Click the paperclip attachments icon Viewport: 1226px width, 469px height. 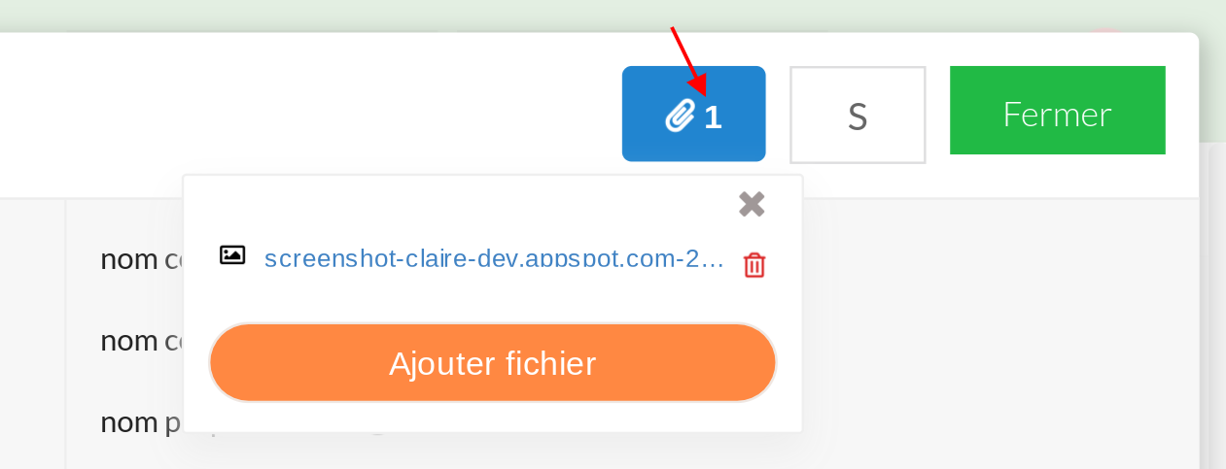(681, 116)
